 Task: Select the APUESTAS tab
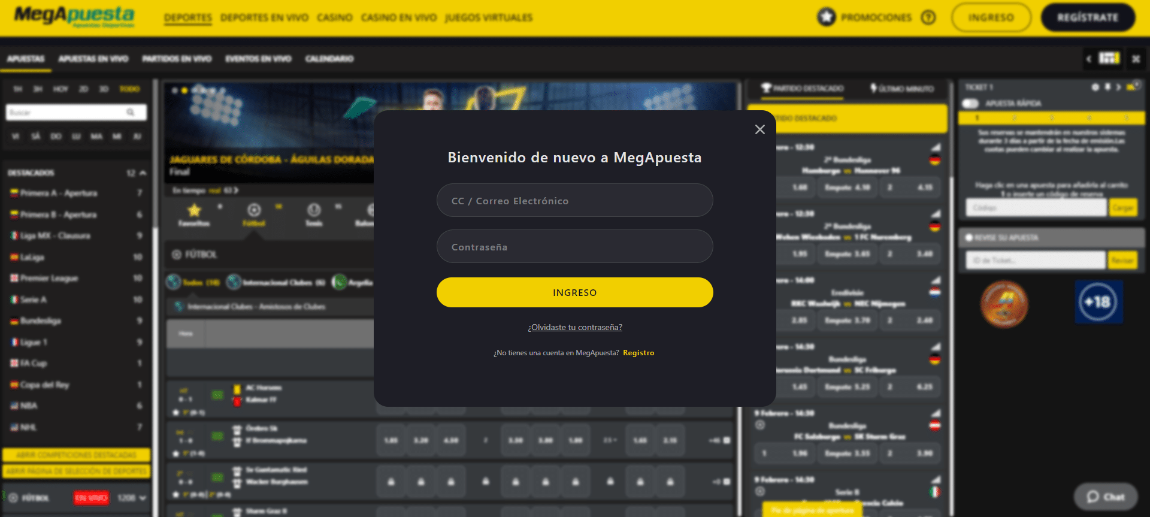click(x=26, y=59)
